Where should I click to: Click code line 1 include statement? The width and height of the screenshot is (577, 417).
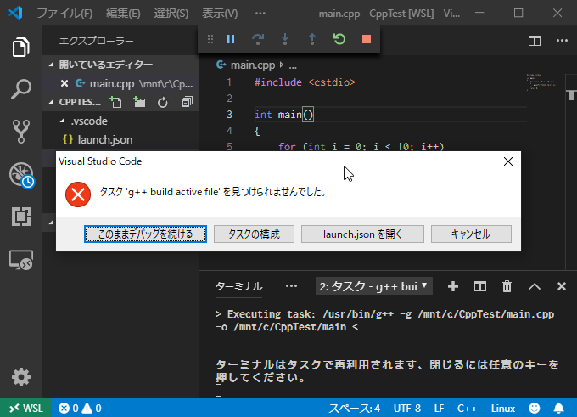(x=305, y=82)
